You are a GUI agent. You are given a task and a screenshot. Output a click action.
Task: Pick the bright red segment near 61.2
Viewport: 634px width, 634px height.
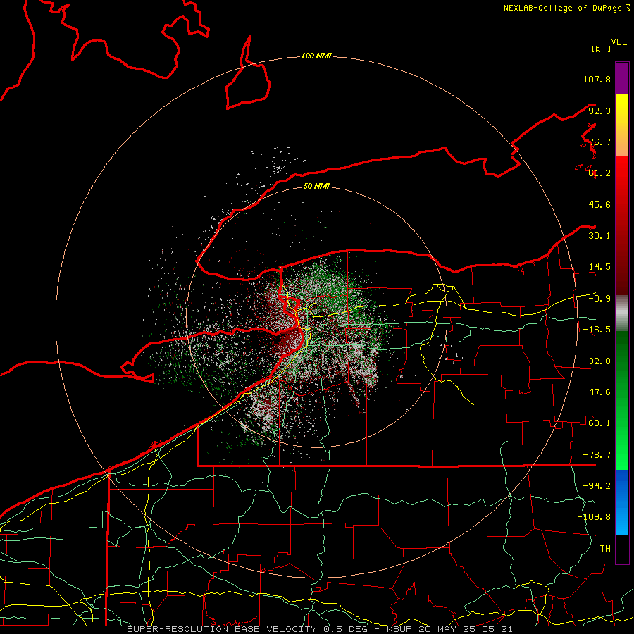[622, 174]
